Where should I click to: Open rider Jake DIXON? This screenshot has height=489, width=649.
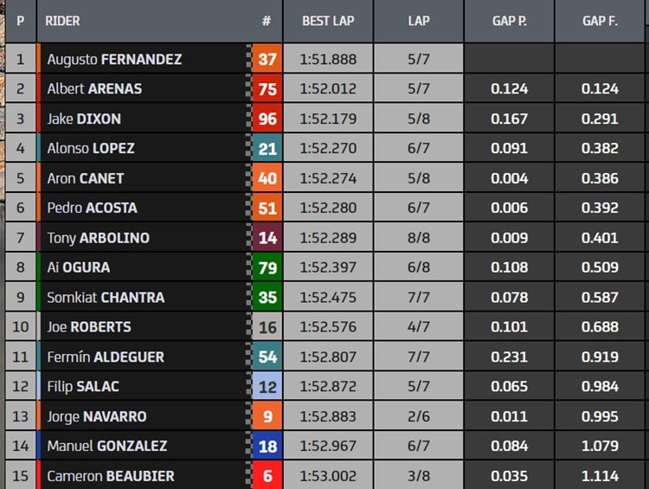pos(84,119)
